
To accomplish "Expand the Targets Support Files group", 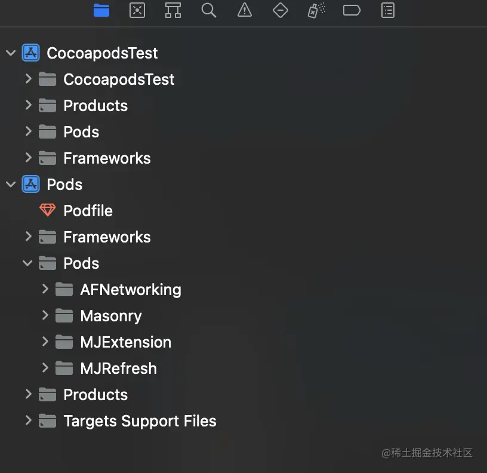I will click(28, 420).
